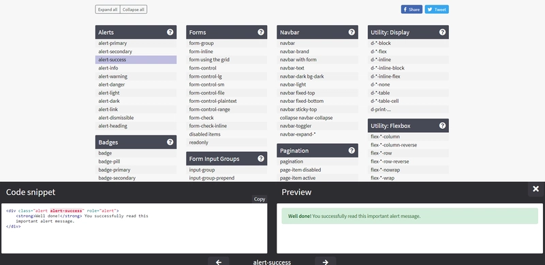Open help for the Forms section

tap(261, 32)
